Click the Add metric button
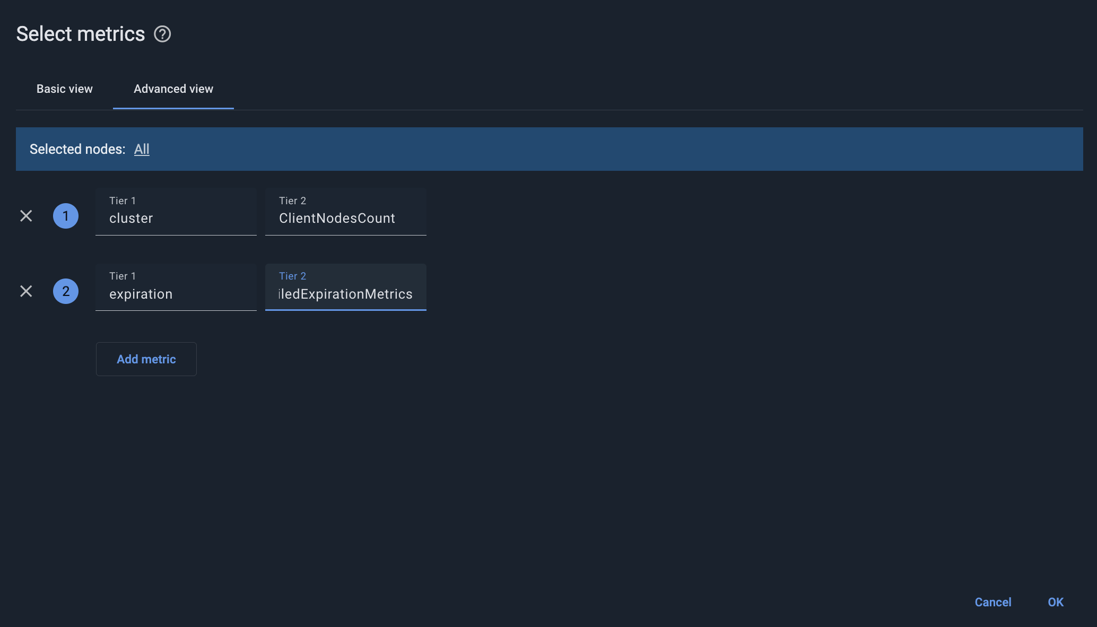This screenshot has width=1097, height=627. pos(146,359)
